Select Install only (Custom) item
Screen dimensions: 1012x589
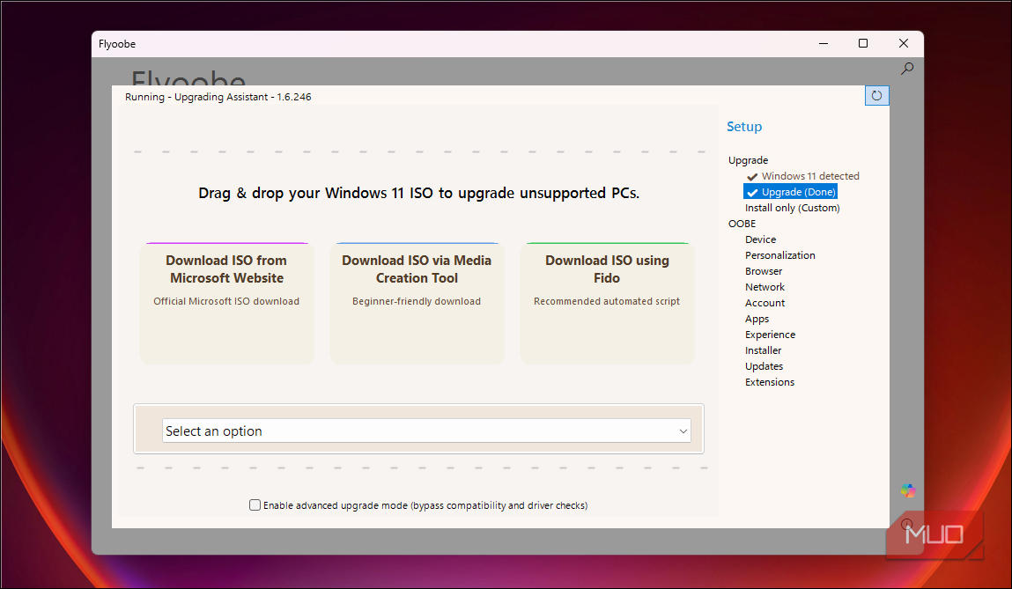coord(792,208)
